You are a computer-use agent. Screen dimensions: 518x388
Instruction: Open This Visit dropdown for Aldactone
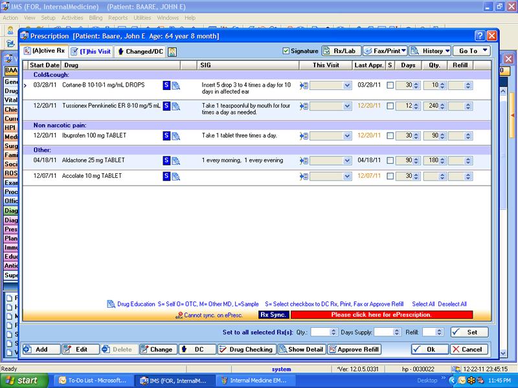(347, 160)
